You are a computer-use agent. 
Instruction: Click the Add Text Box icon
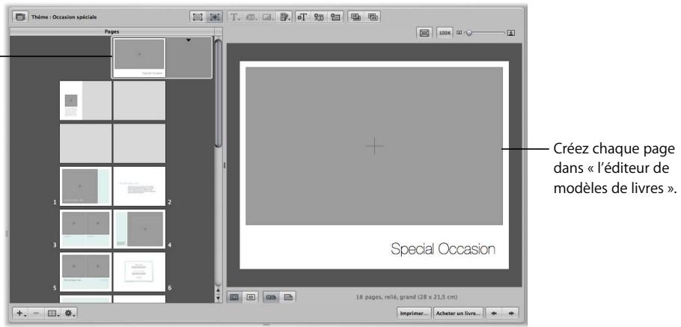point(303,17)
